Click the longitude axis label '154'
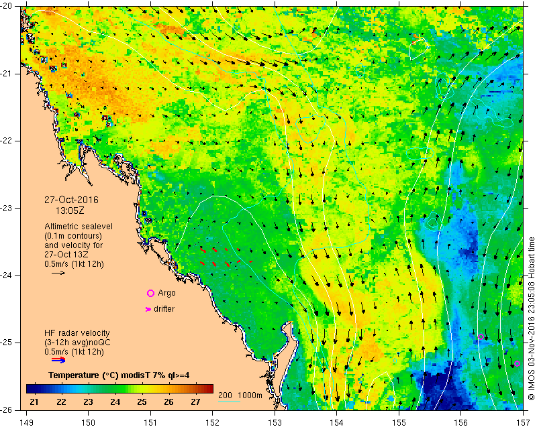 (x=337, y=423)
